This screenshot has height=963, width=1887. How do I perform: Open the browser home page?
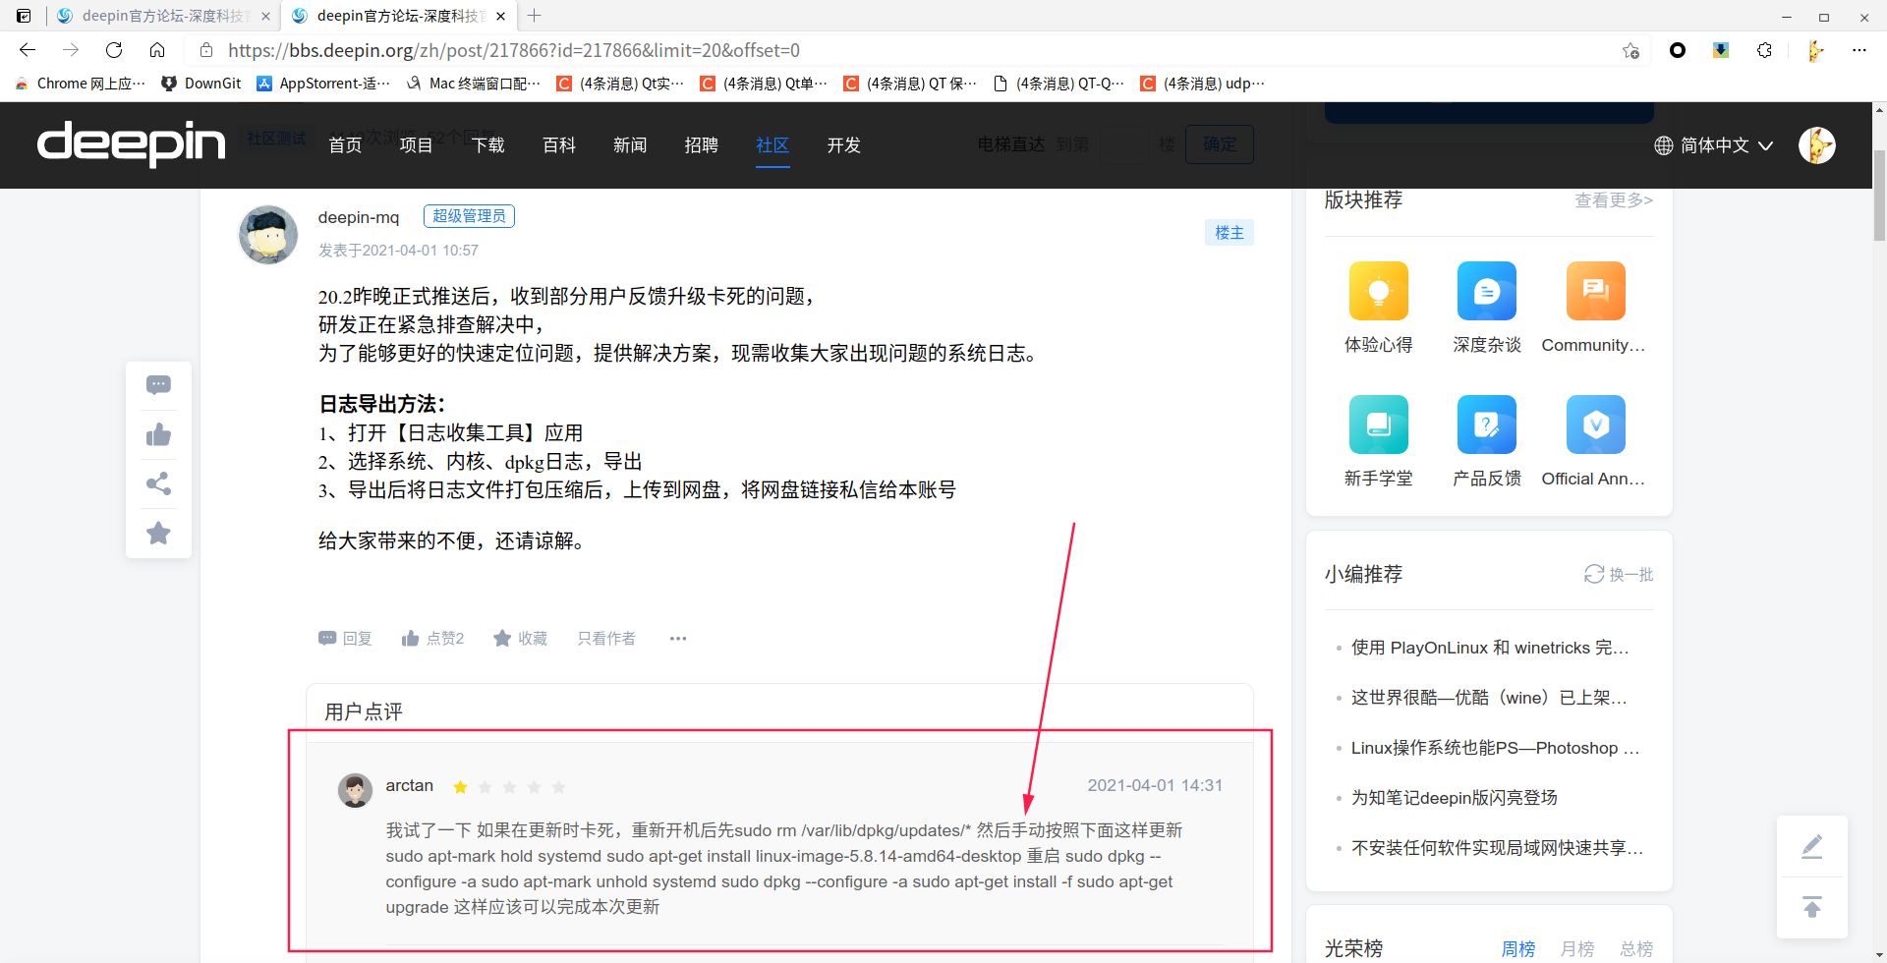[157, 50]
